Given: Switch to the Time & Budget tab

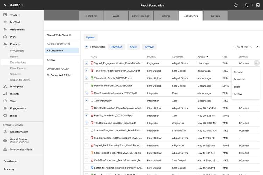Looking at the screenshot, I should [x=141, y=16].
